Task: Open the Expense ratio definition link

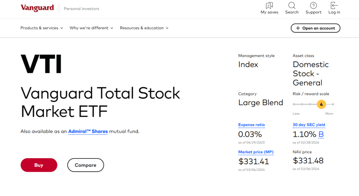Action: [x=251, y=125]
